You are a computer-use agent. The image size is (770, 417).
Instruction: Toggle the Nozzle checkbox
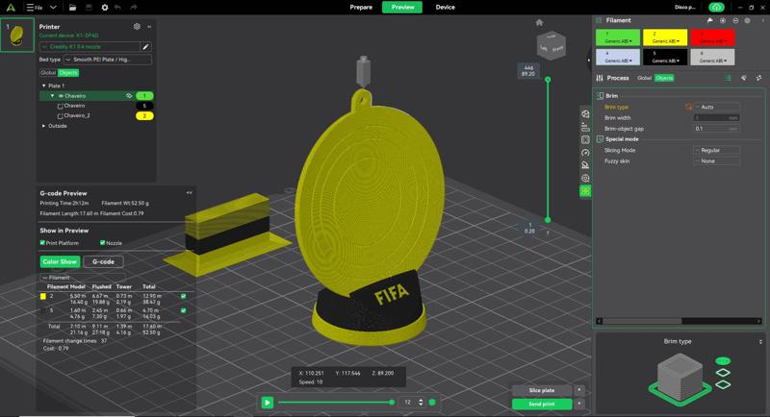(x=102, y=242)
